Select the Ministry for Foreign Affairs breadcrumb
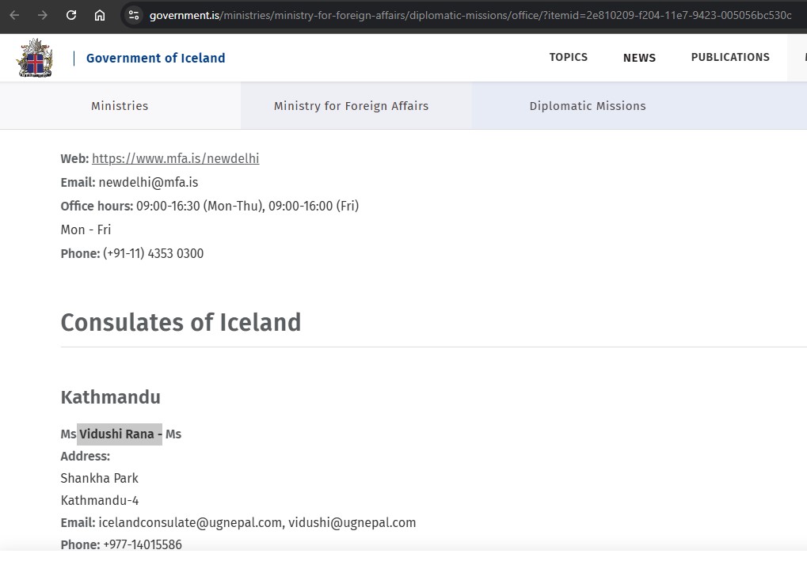807x565 pixels. 351,106
